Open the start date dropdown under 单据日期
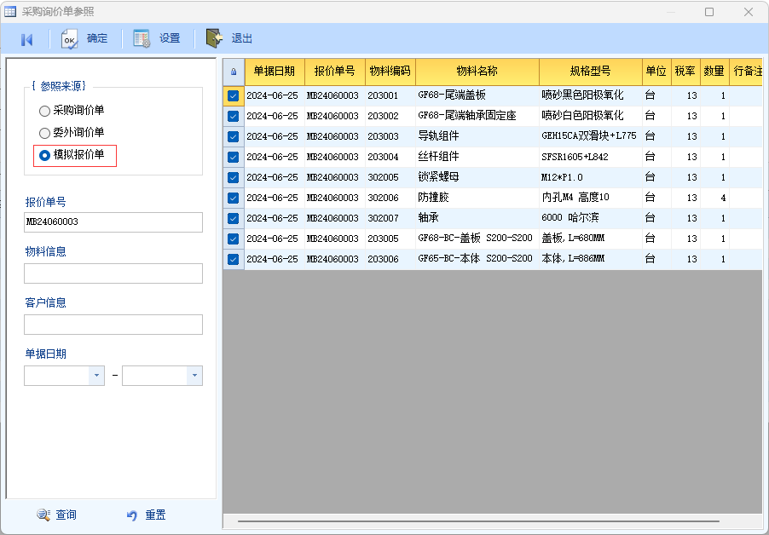Viewport: 769px width, 535px height. (96, 376)
